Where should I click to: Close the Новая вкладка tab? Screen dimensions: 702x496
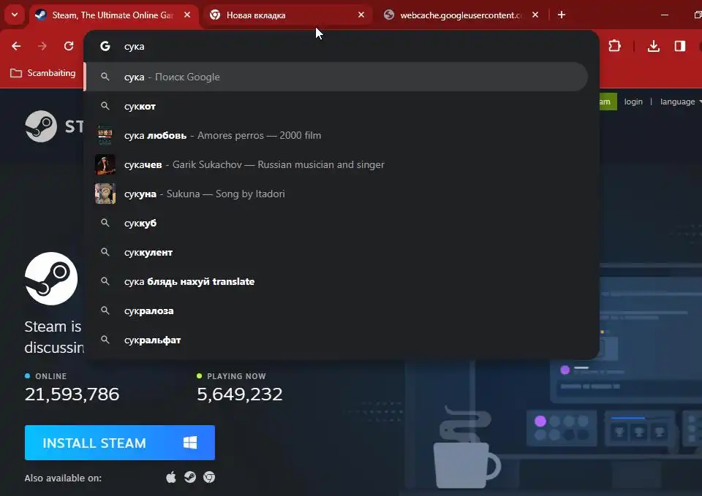pyautogui.click(x=361, y=15)
